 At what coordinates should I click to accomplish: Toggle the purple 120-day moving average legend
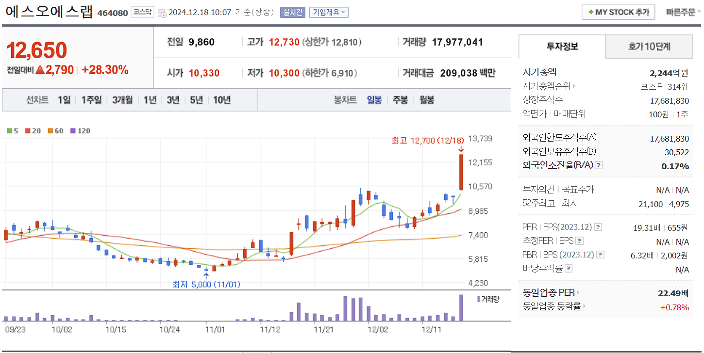click(73, 130)
